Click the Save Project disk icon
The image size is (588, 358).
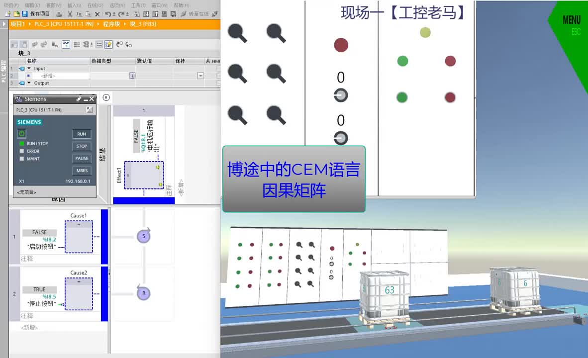pos(25,14)
